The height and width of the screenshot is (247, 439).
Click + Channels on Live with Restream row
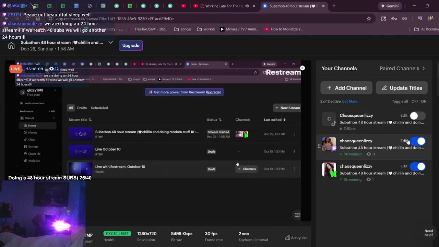(x=247, y=169)
